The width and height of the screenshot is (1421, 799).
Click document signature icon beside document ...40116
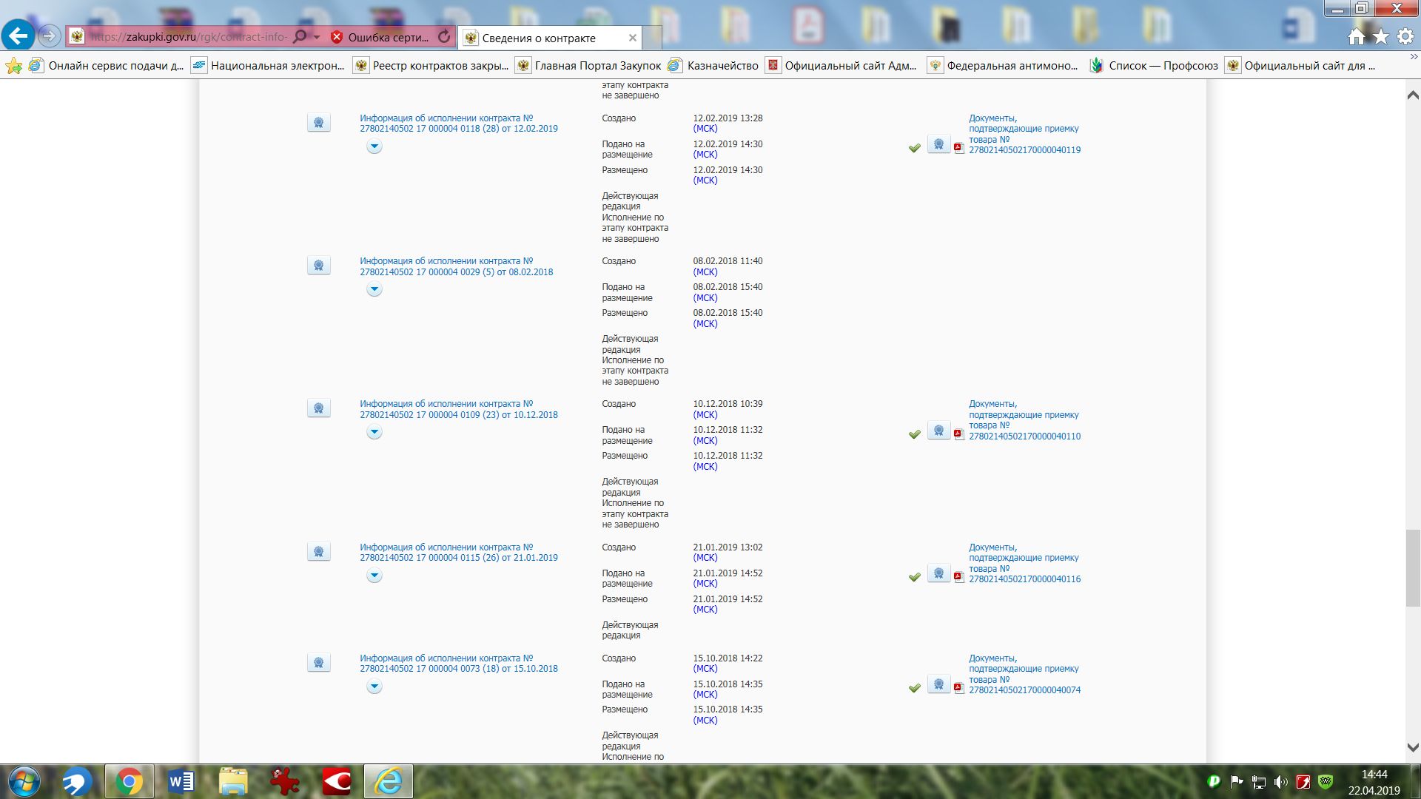[x=939, y=574]
